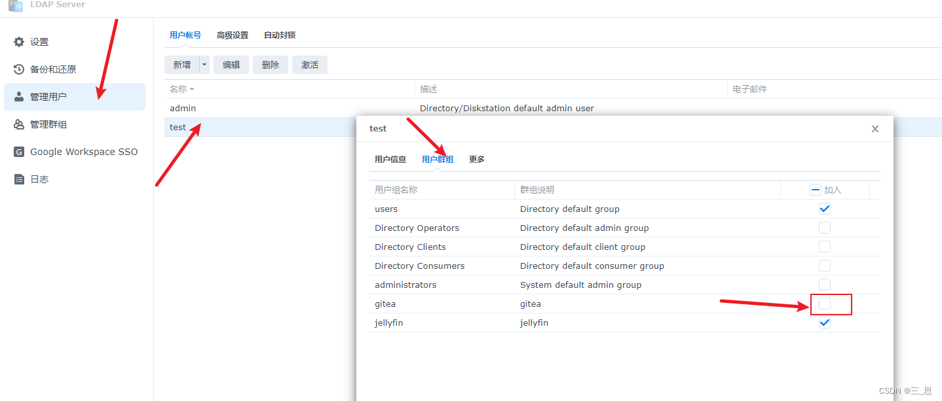Sort user list by 名称 column header

(x=178, y=89)
